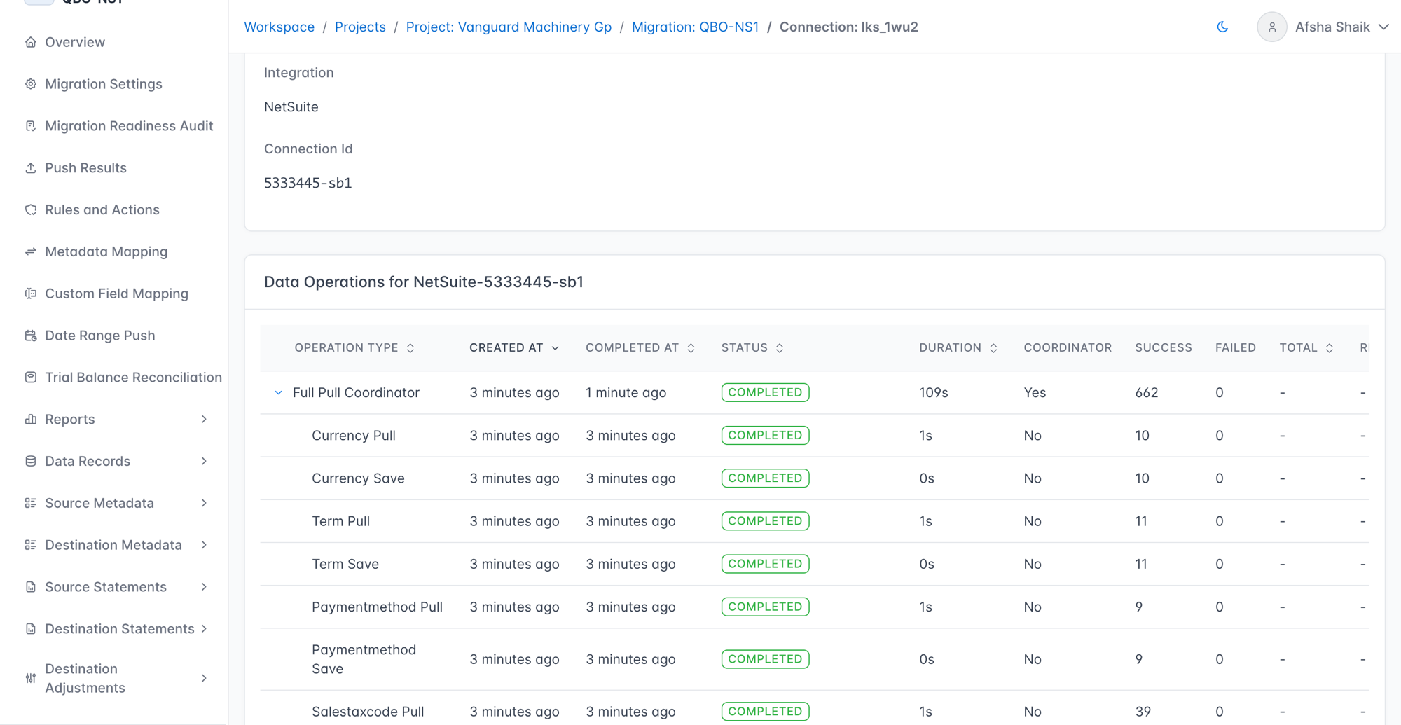Open Migration: QBO-NS1 breadcrumb link
1401x725 pixels.
click(695, 27)
